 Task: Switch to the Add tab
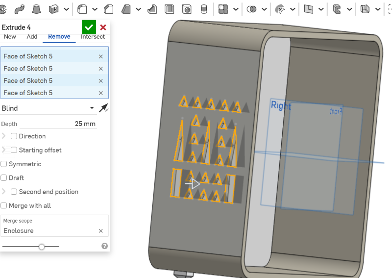pyautogui.click(x=32, y=37)
